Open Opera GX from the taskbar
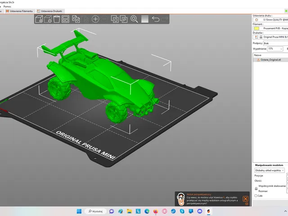This screenshot has width=288, height=216. click(164, 211)
